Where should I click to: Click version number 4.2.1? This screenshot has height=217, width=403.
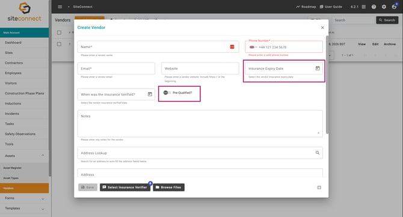[x=354, y=7]
